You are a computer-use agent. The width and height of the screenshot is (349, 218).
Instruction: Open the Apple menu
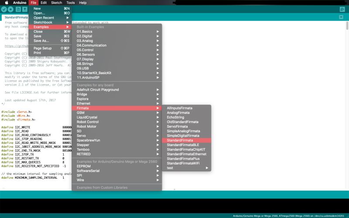7,3
